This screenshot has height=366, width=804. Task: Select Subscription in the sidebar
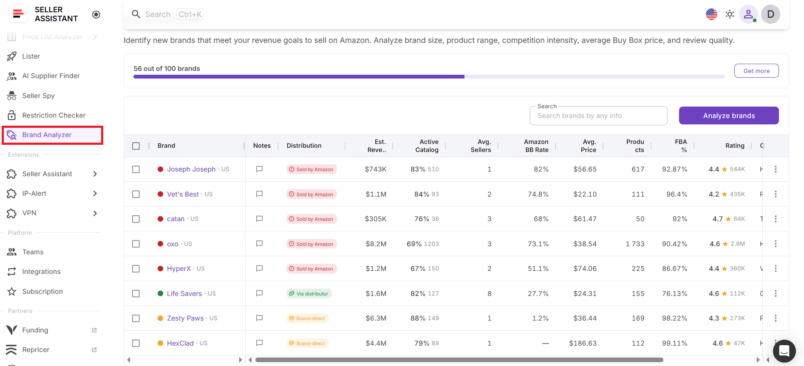[42, 291]
